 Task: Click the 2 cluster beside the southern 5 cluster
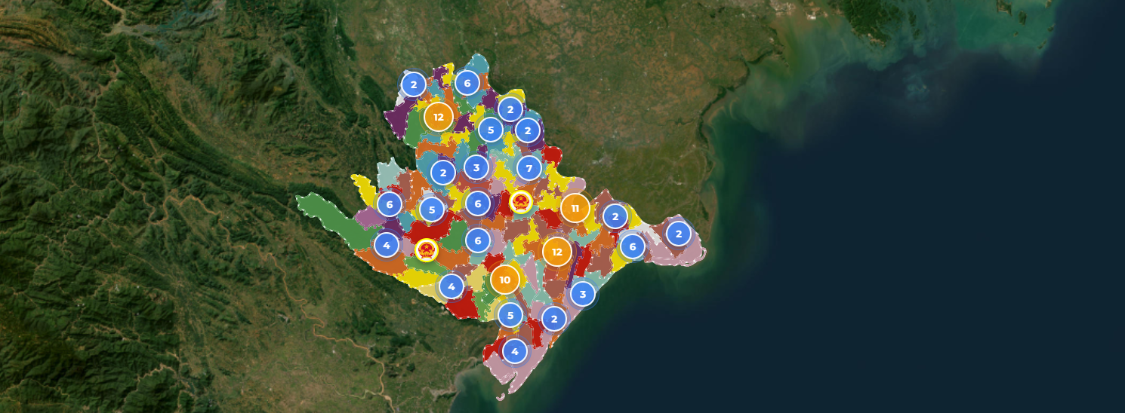[554, 319]
